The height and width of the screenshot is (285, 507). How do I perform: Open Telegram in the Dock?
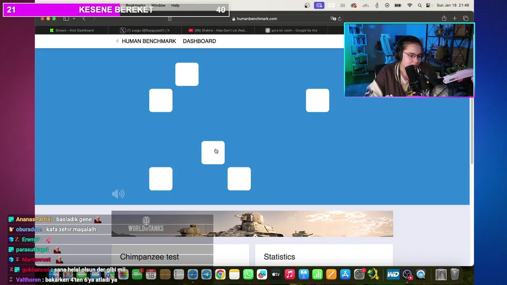tap(206, 274)
